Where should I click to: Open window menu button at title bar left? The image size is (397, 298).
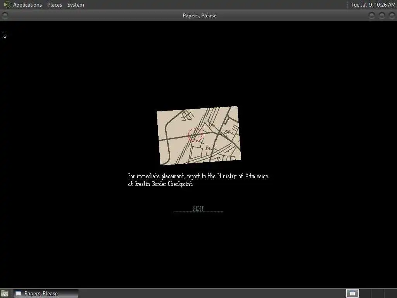(x=5, y=16)
